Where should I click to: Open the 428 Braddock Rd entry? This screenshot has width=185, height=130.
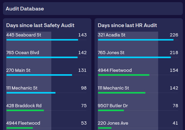click(24, 106)
